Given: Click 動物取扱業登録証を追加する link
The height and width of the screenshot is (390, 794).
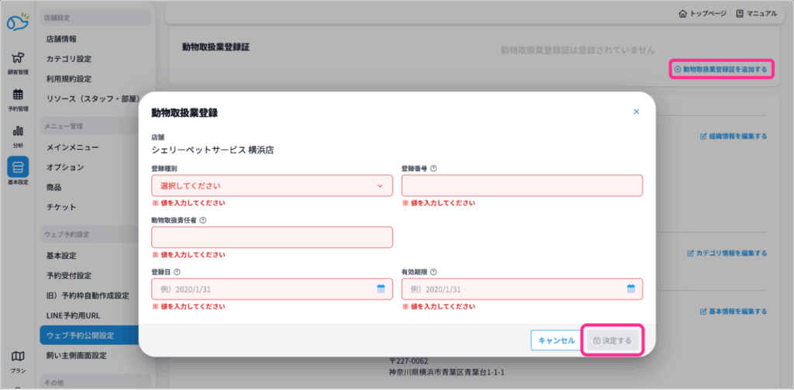Looking at the screenshot, I should 720,69.
